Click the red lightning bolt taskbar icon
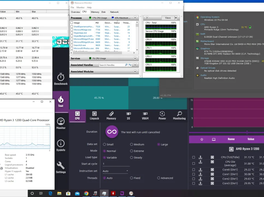The height and width of the screenshot is (197, 264). pyautogui.click(x=113, y=193)
